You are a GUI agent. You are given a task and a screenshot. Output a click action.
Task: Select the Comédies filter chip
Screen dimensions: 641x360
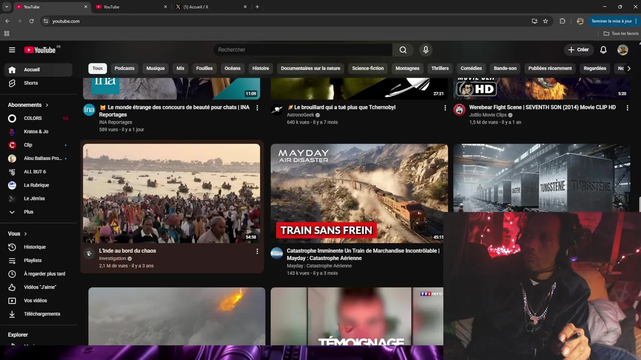tap(471, 68)
